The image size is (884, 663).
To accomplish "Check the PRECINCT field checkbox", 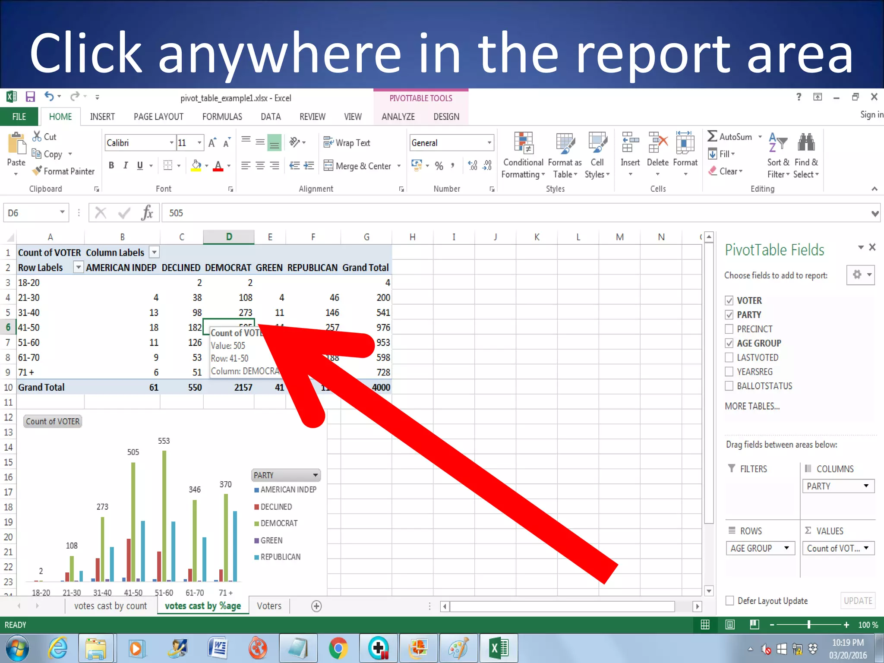I will click(x=729, y=329).
